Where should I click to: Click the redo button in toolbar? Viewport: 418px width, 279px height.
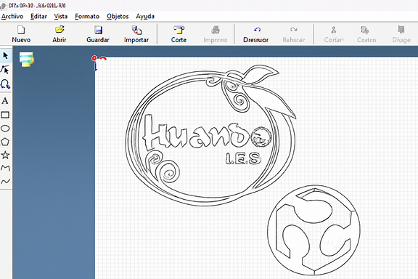pos(293,34)
